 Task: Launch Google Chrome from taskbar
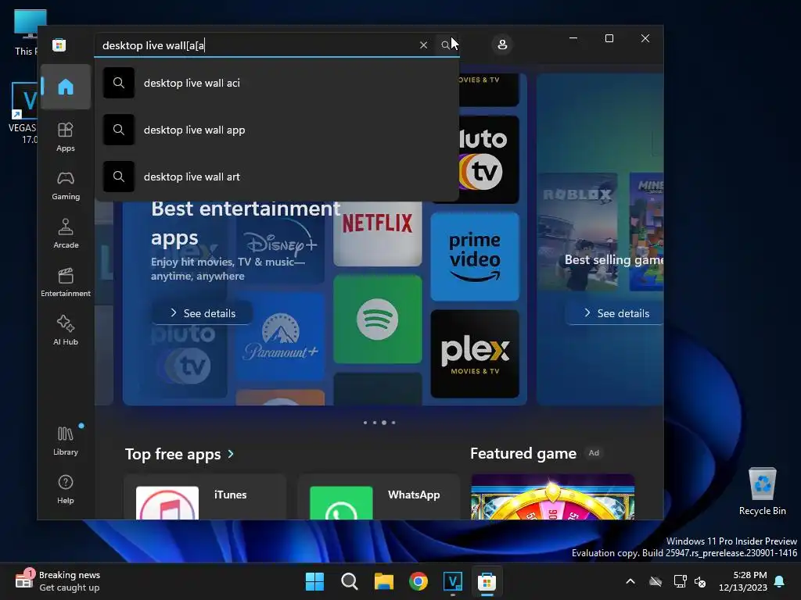(418, 581)
